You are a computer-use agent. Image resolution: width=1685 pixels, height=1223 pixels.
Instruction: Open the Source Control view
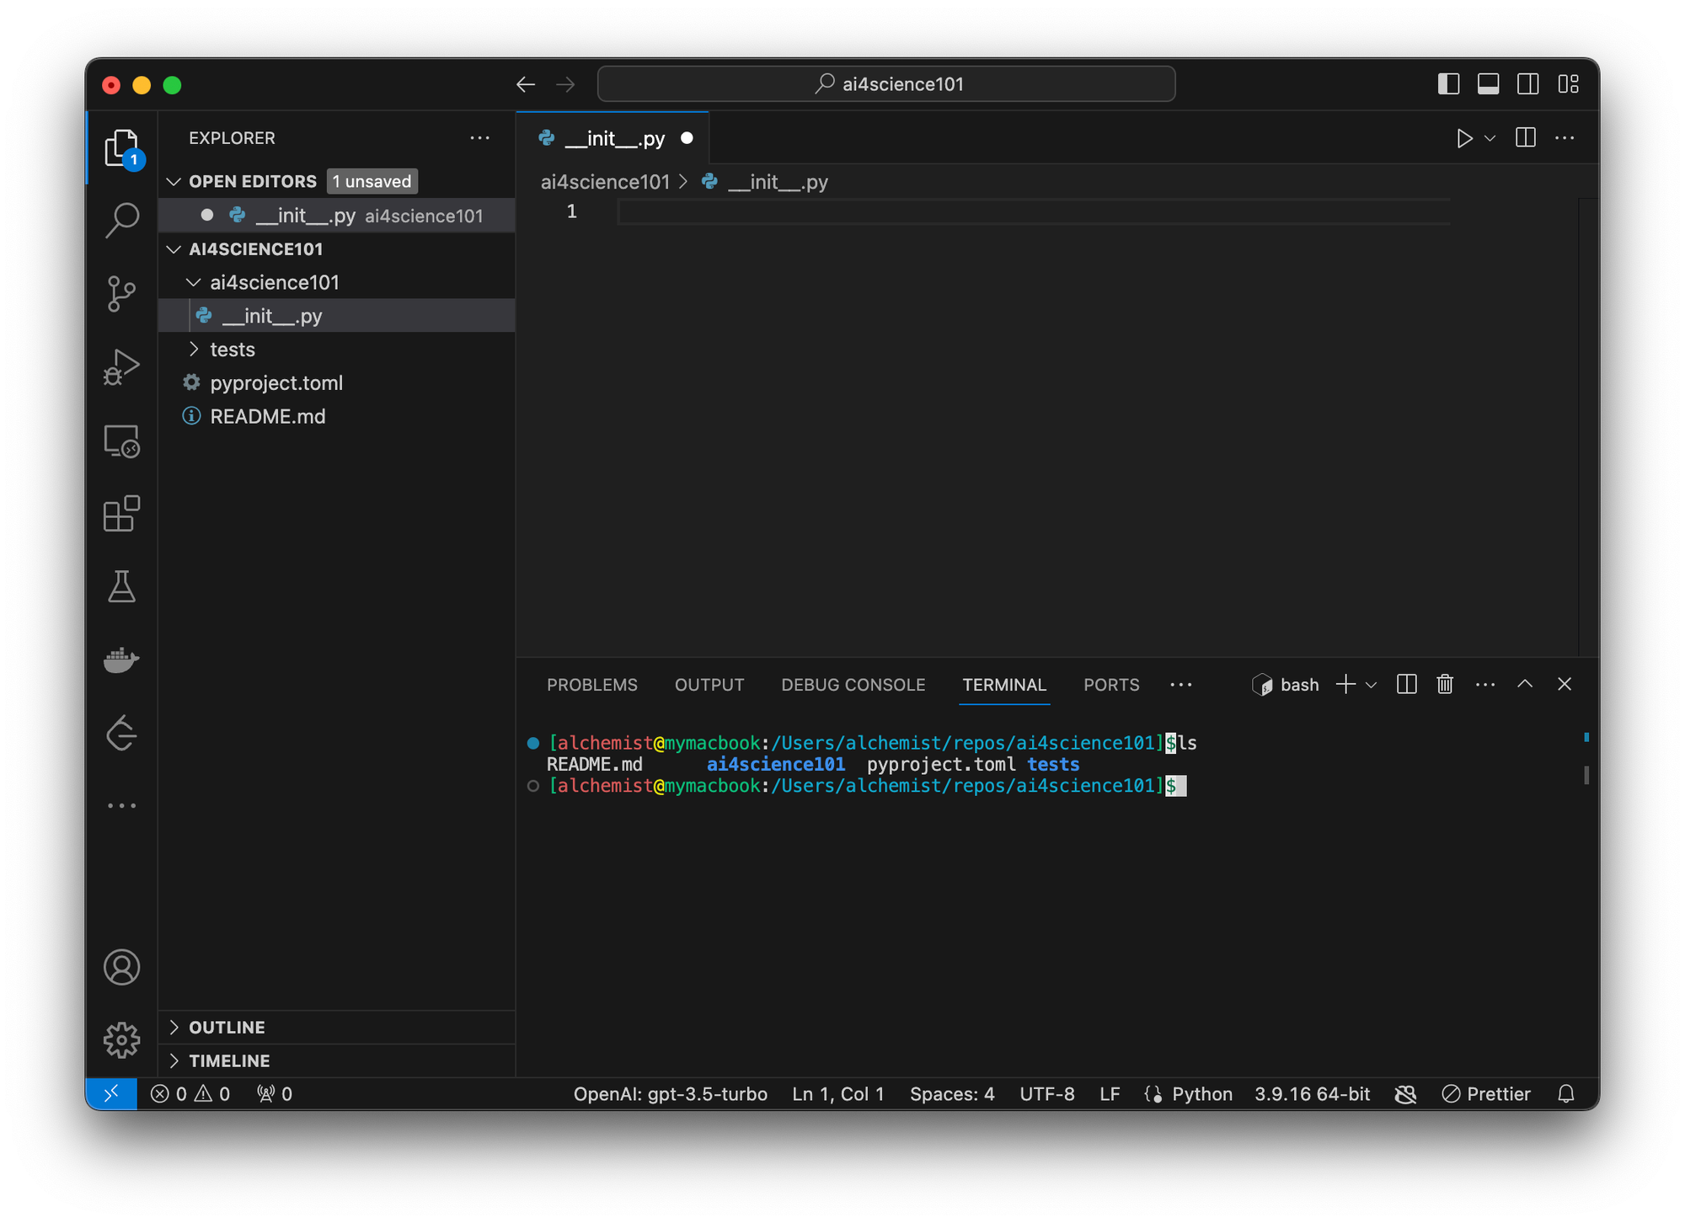(122, 294)
